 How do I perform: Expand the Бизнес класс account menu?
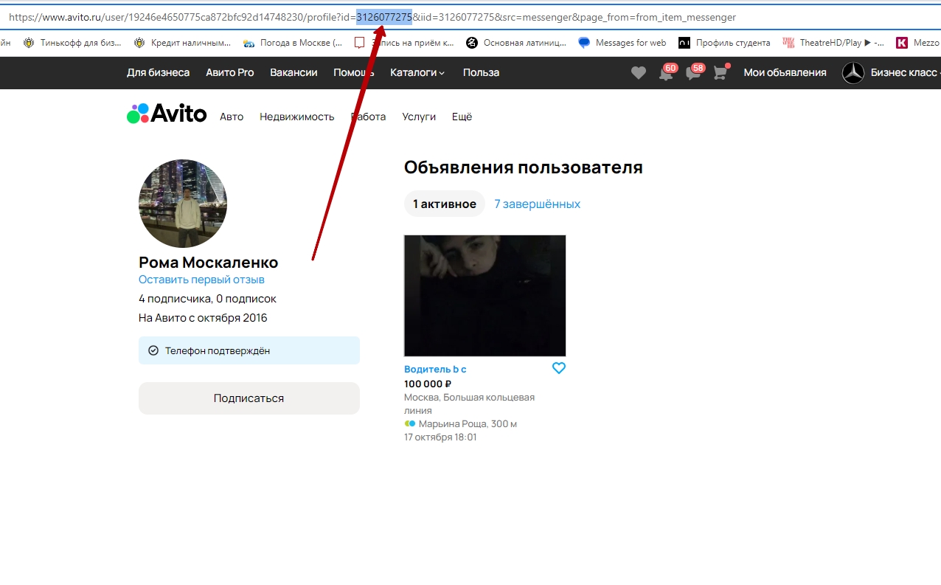point(904,72)
